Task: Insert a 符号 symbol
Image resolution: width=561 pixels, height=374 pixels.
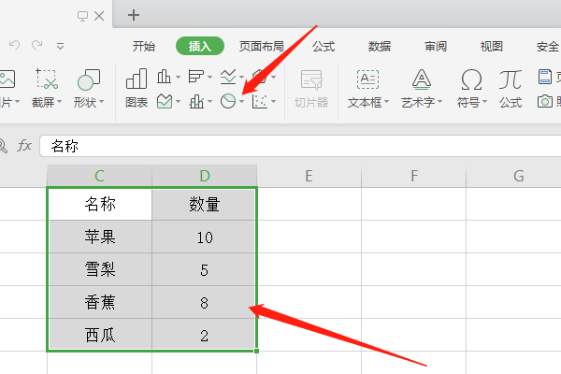Action: click(471, 79)
